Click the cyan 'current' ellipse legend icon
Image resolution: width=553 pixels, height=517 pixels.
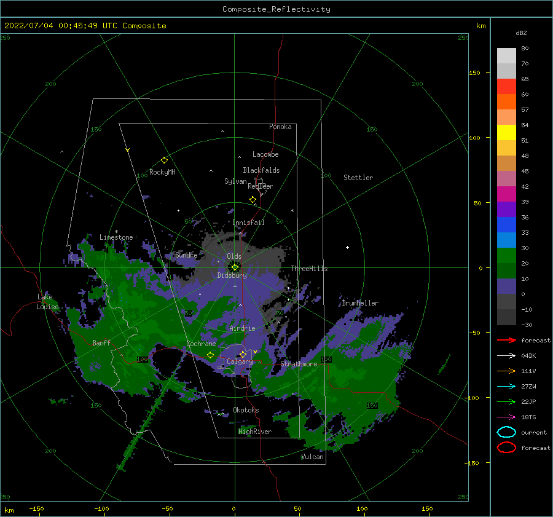click(506, 432)
